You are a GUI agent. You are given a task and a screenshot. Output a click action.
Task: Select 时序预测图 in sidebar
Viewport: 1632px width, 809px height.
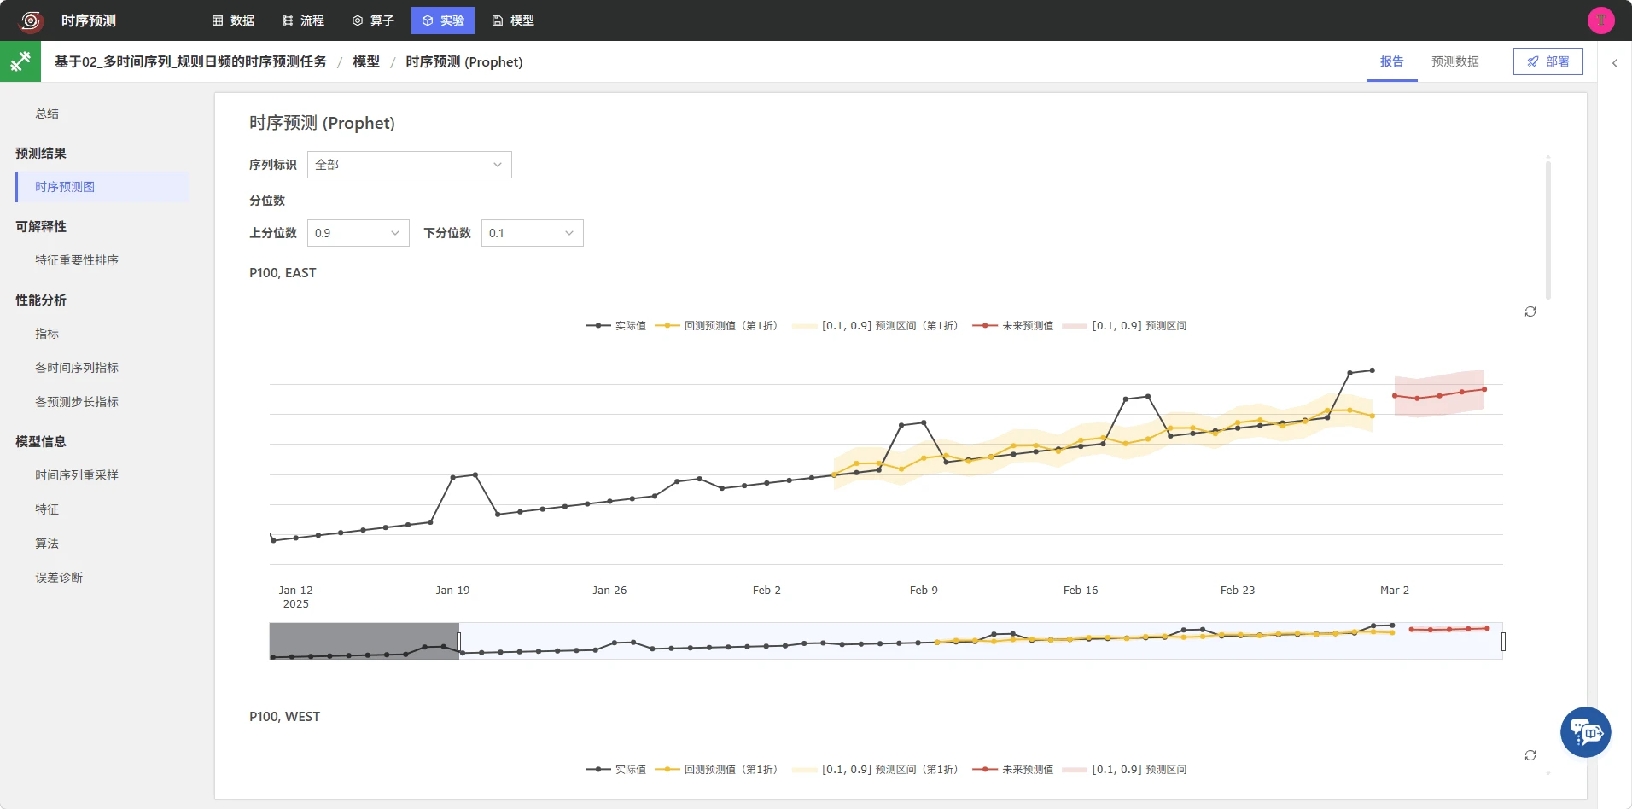102,187
